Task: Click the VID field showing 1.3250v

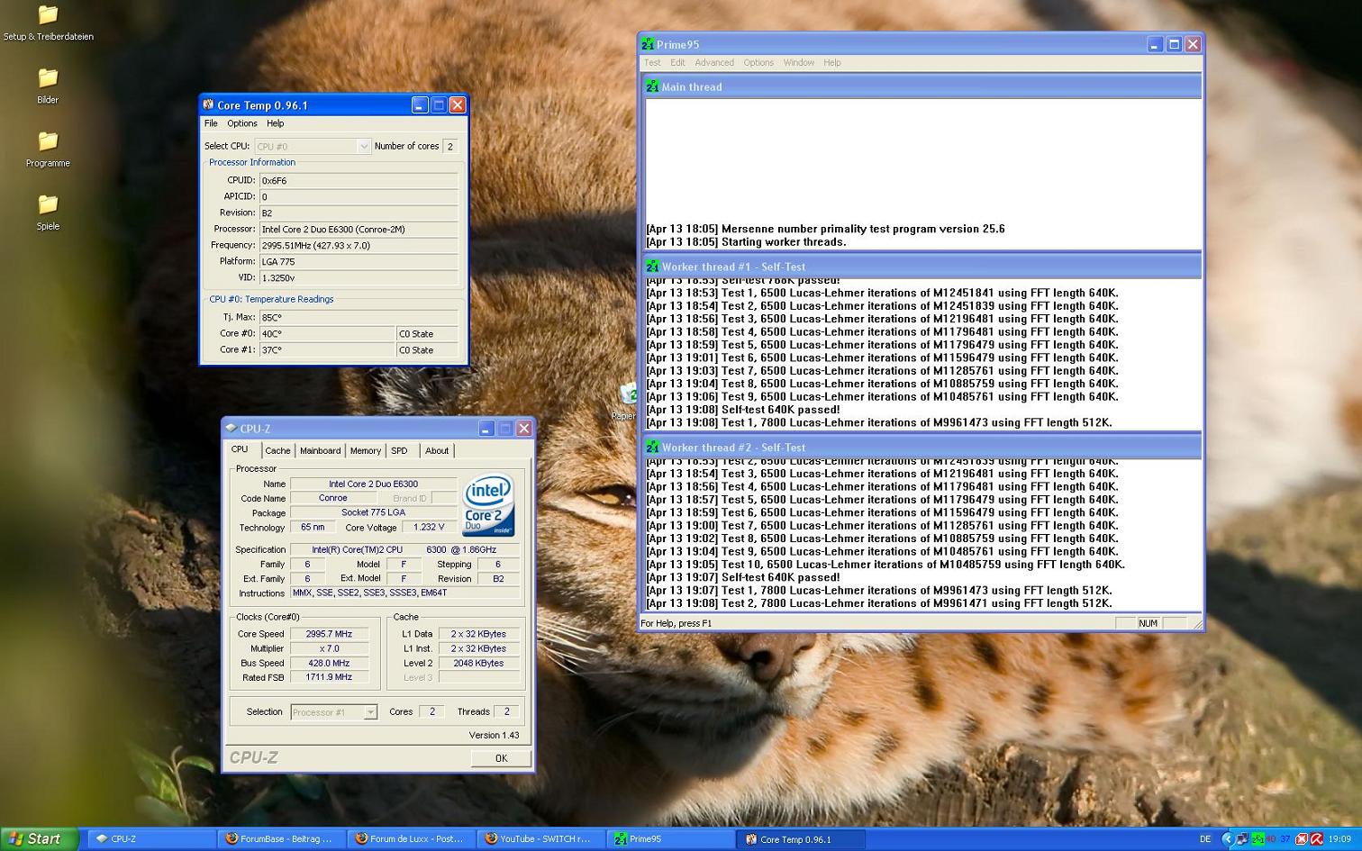Action: pyautogui.click(x=359, y=277)
